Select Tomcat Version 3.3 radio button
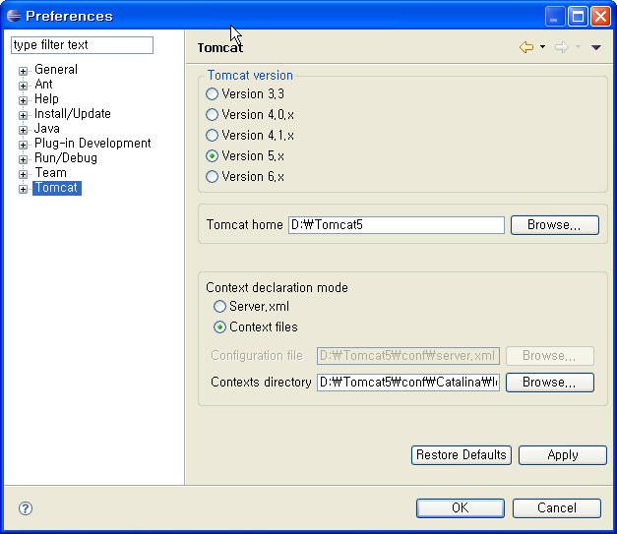Screen dimensions: 617x534 click(212, 94)
